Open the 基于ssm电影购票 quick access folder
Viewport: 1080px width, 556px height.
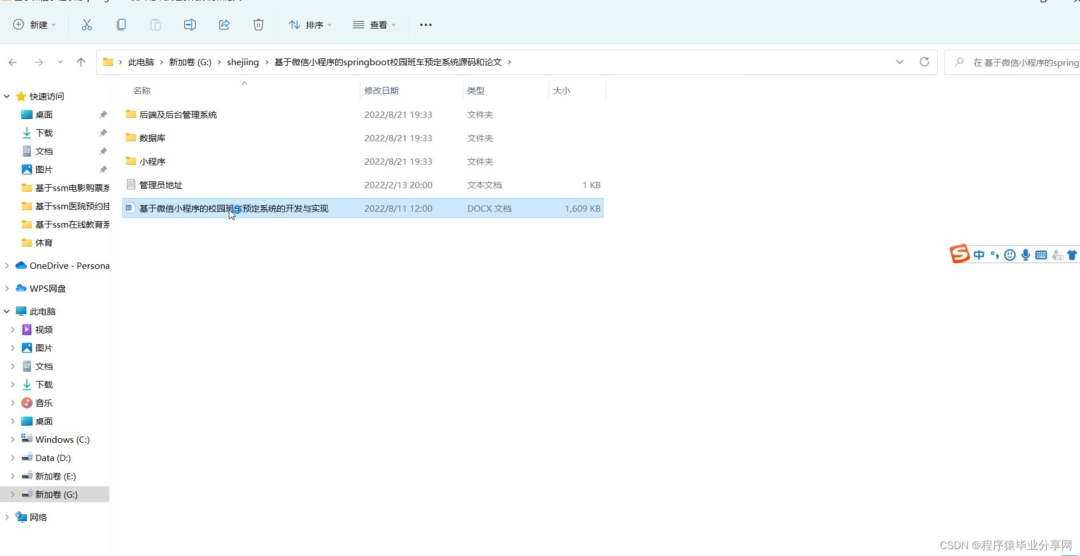click(x=65, y=188)
